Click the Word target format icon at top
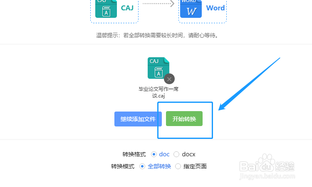312x187 pixels. [x=191, y=9]
